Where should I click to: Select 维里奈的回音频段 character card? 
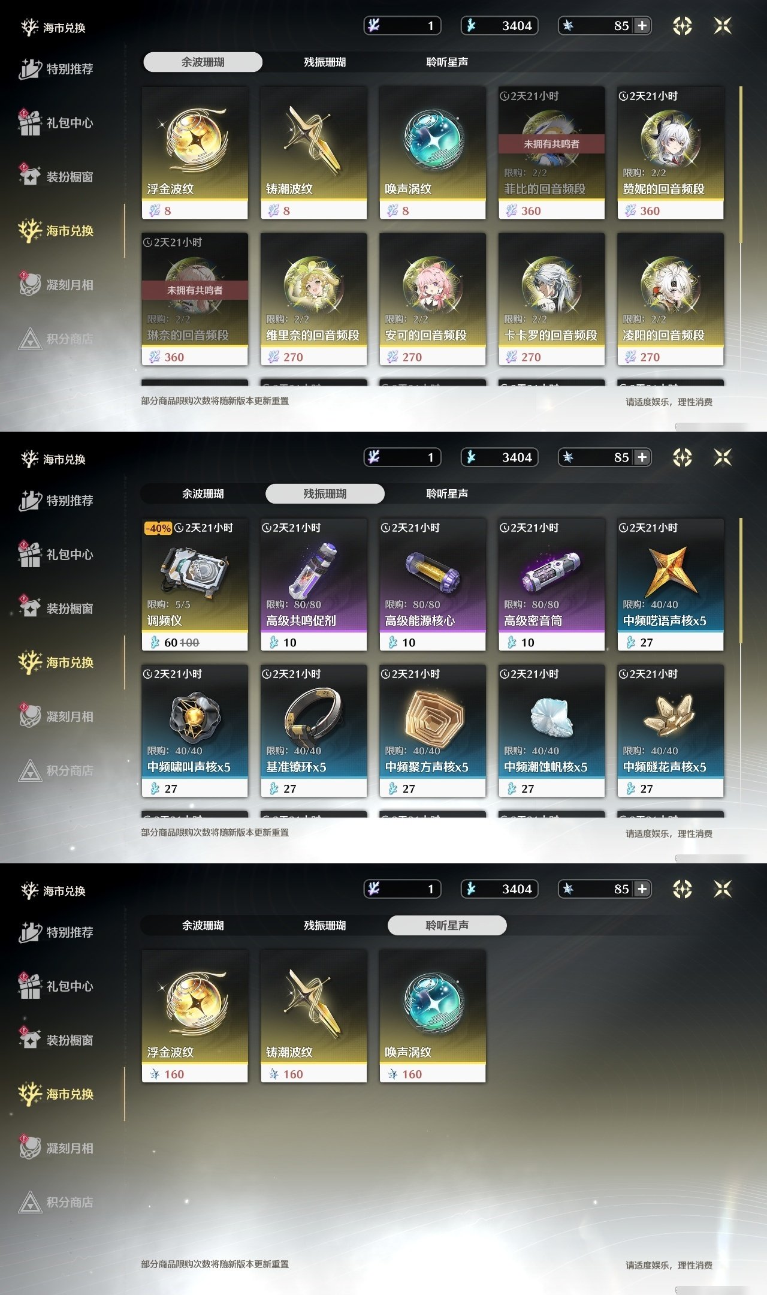click(x=313, y=299)
